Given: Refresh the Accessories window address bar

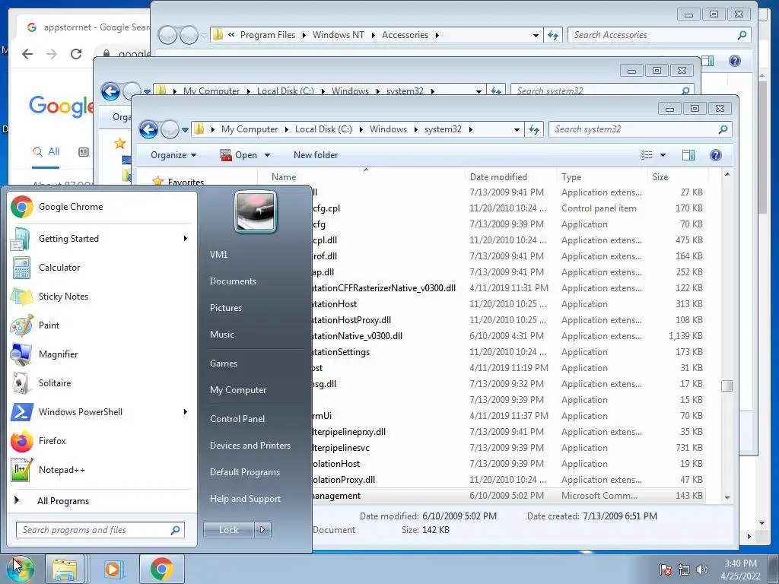Looking at the screenshot, I should click(553, 35).
